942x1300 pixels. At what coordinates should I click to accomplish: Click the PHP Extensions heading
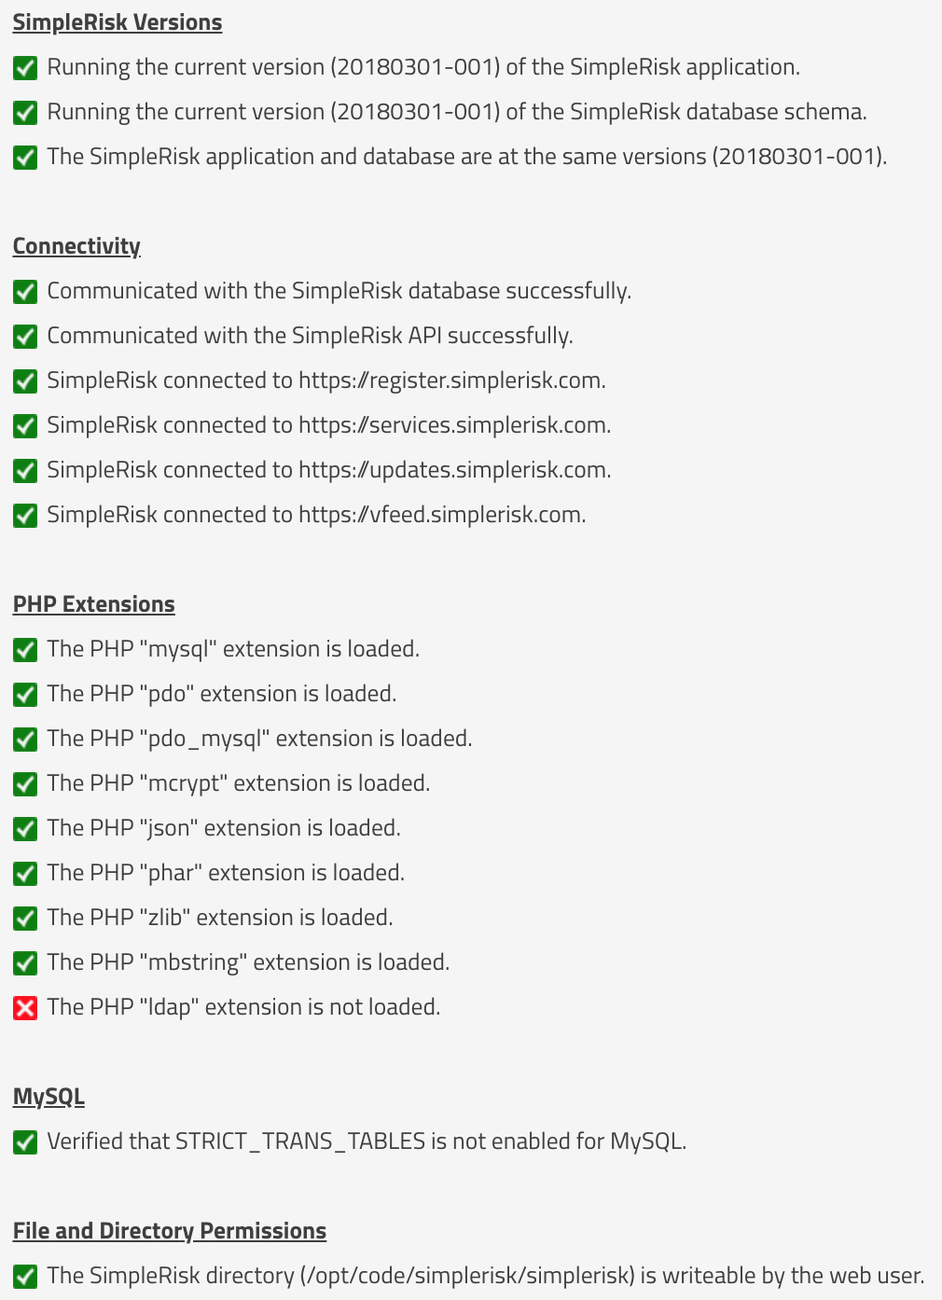[x=94, y=604]
